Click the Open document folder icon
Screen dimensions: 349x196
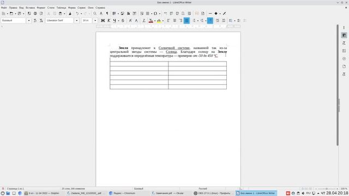coord(11,14)
